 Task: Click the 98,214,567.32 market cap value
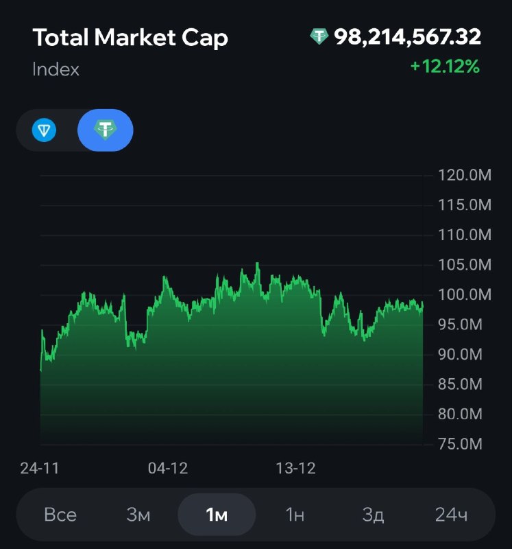[407, 37]
